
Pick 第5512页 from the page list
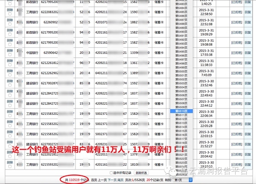pos(181,119)
